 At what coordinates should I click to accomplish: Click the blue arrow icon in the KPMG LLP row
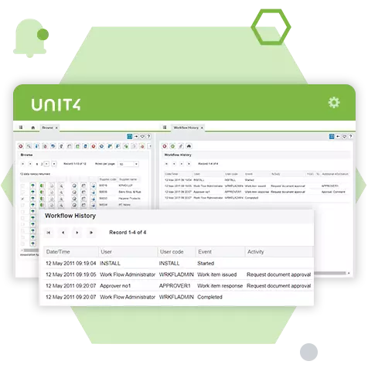[93, 186]
